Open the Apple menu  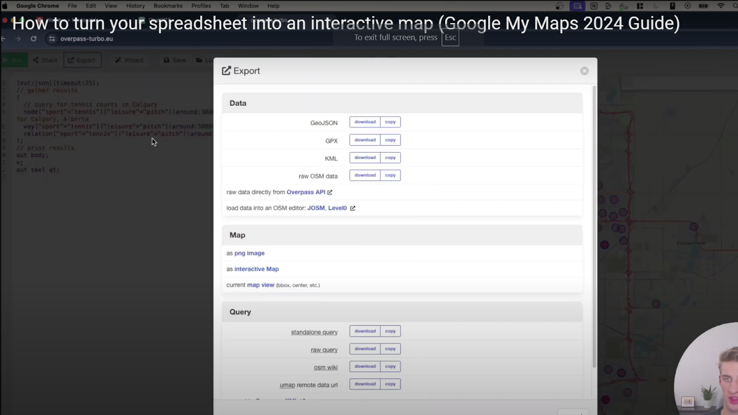coord(5,6)
